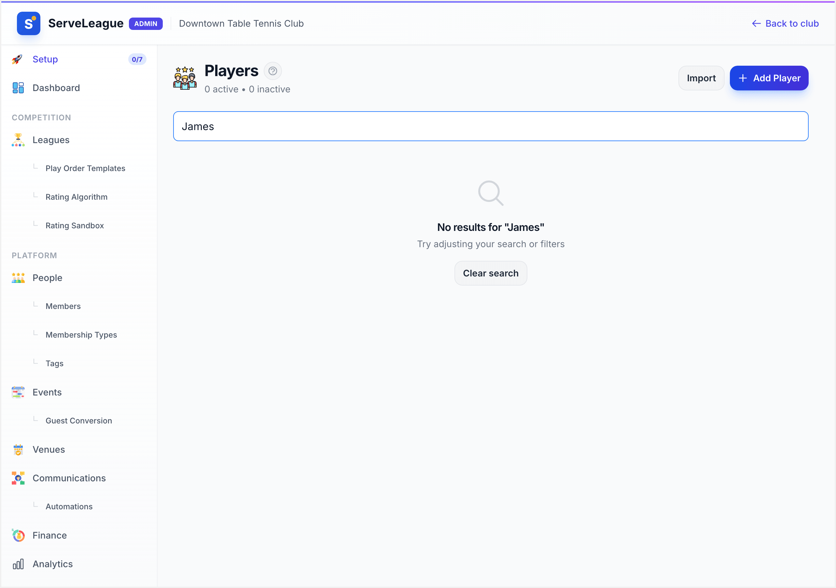The image size is (836, 588).
Task: Click the Leagues trophy icon
Action: point(18,140)
